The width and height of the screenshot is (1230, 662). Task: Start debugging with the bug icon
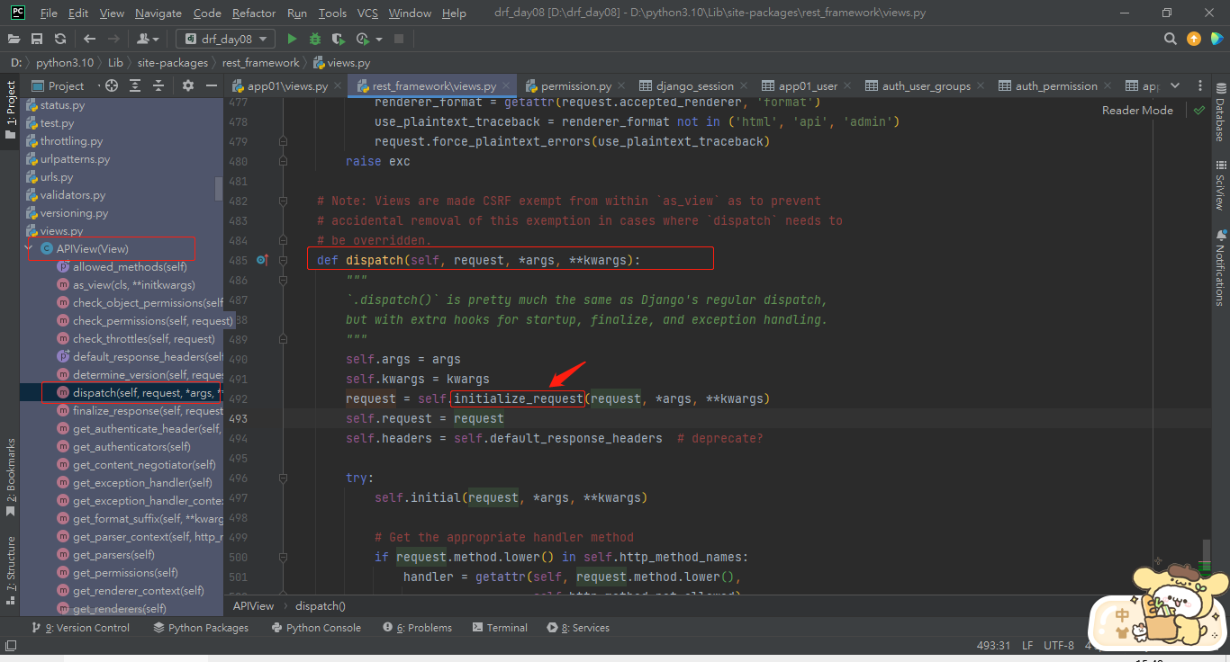[315, 39]
